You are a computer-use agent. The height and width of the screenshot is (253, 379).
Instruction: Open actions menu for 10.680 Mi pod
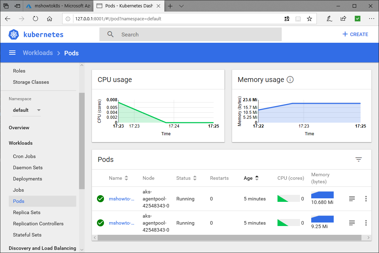click(366, 199)
